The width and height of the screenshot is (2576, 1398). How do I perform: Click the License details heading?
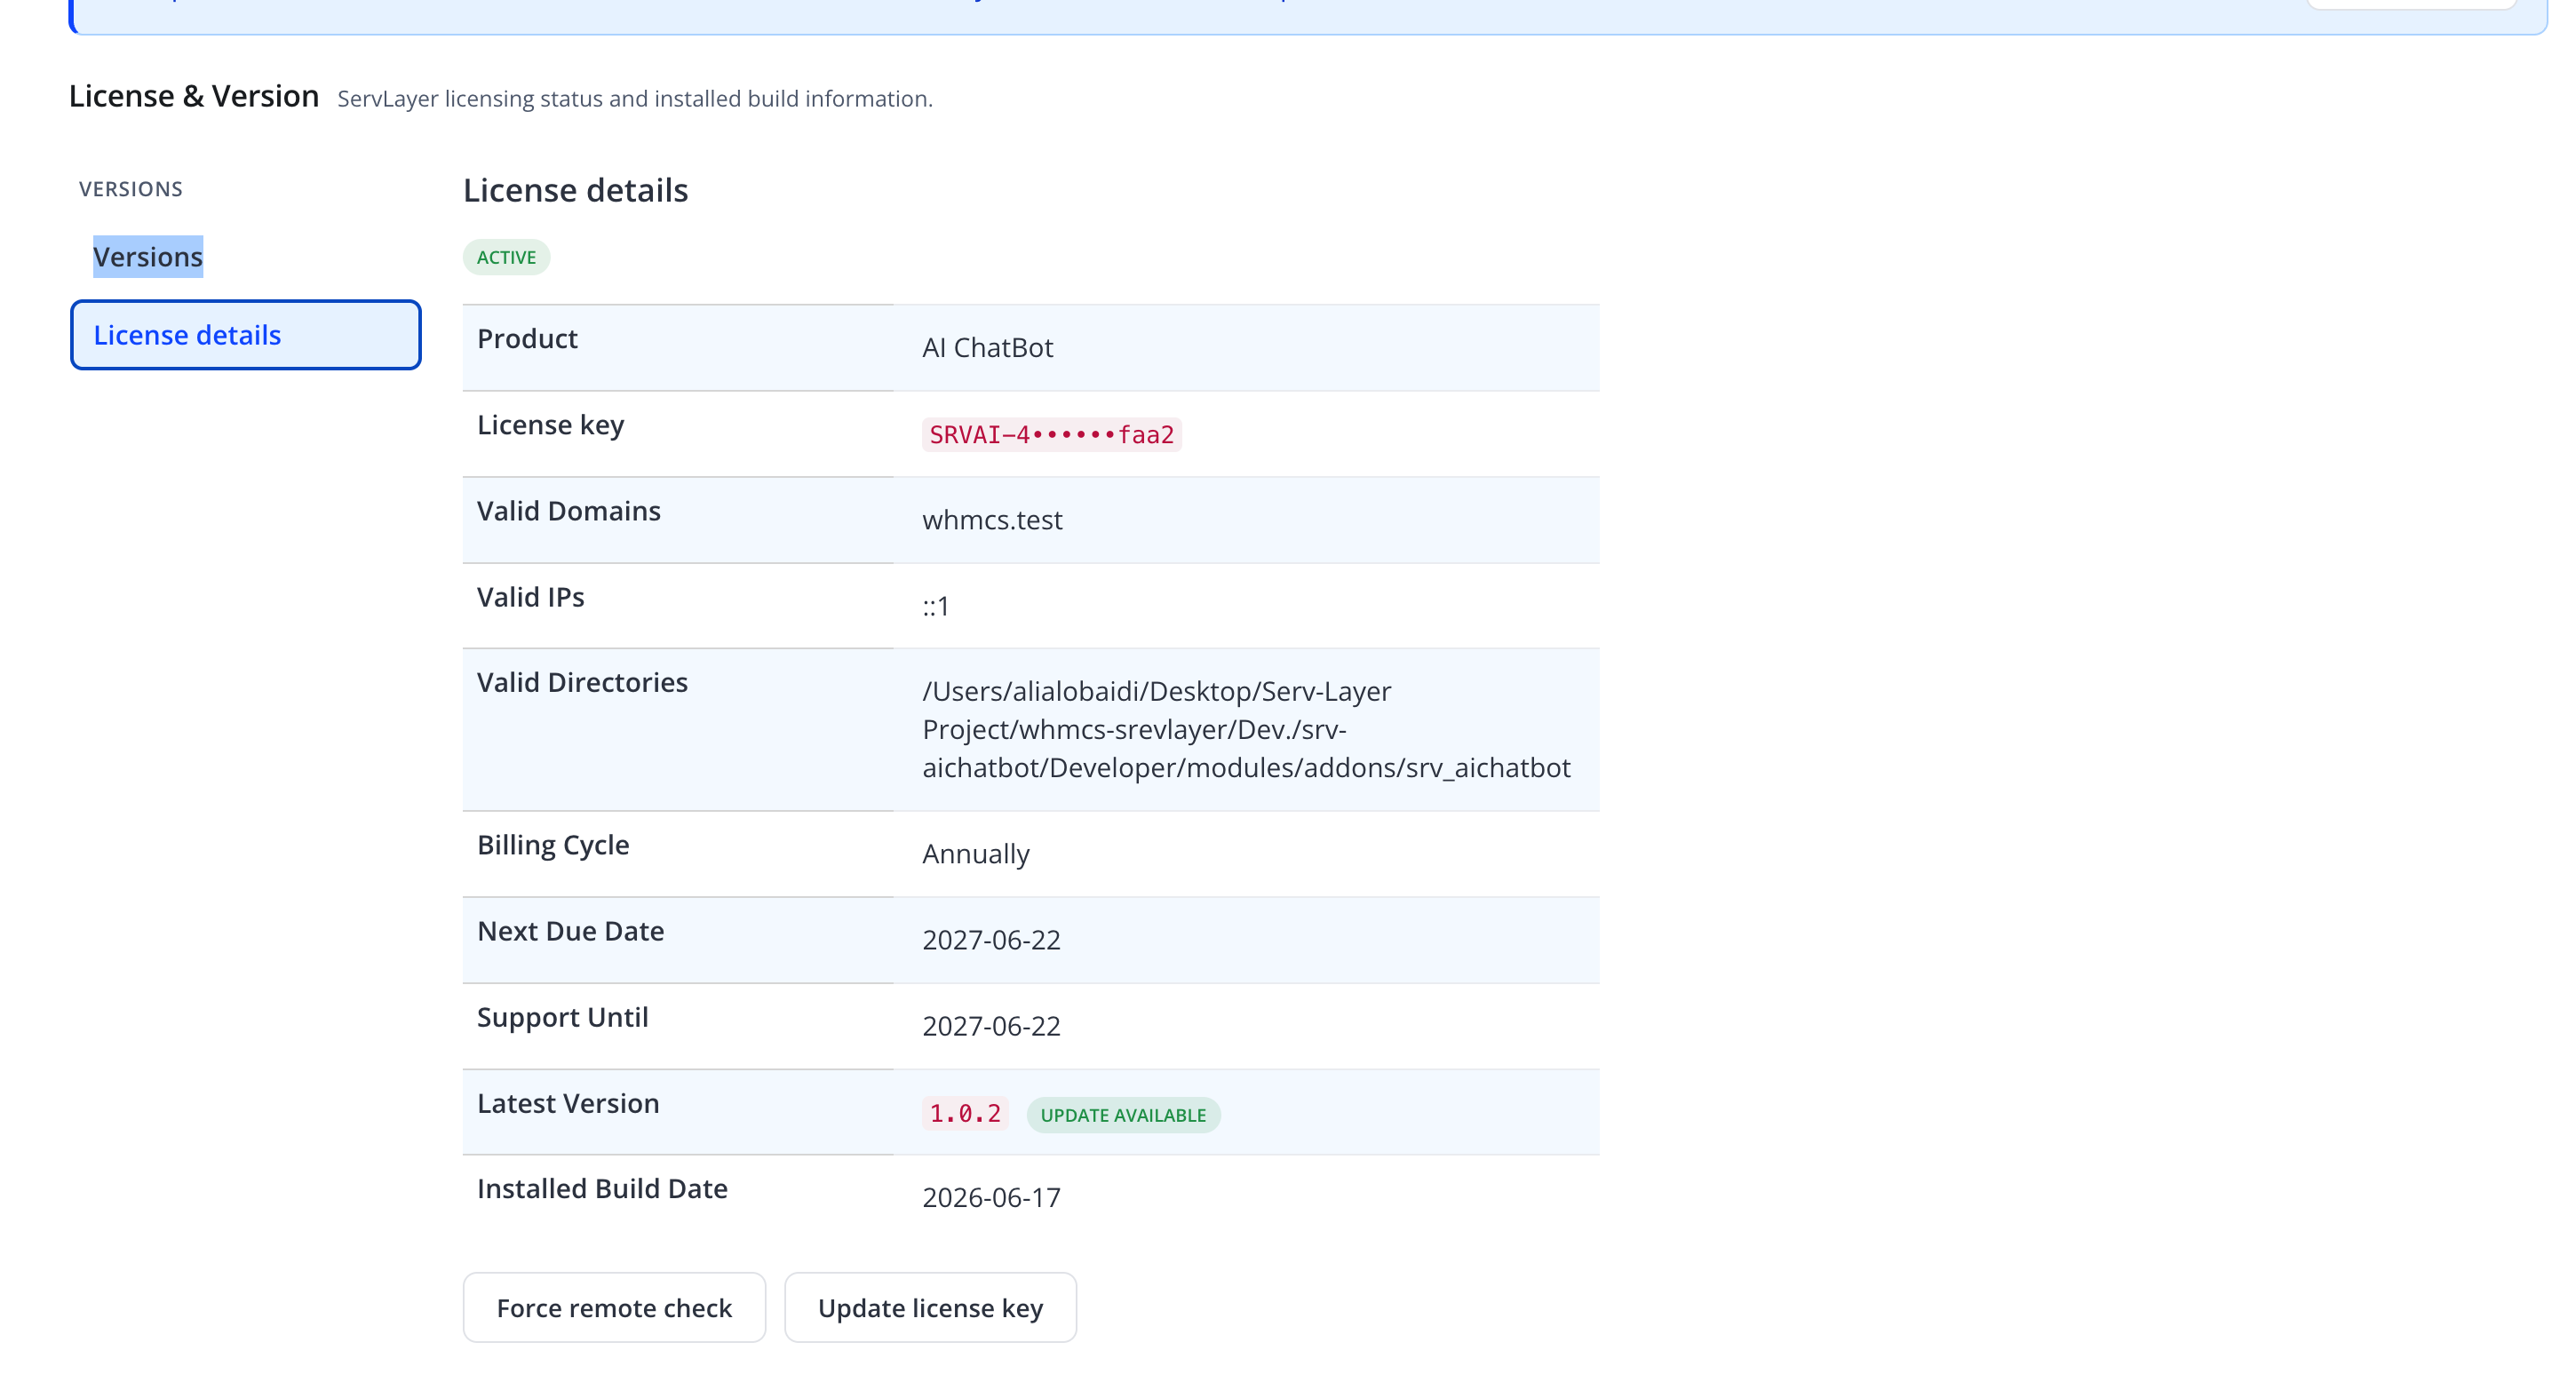[x=575, y=190]
